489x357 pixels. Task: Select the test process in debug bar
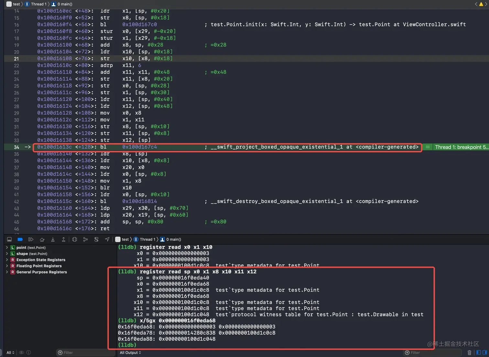click(122, 239)
